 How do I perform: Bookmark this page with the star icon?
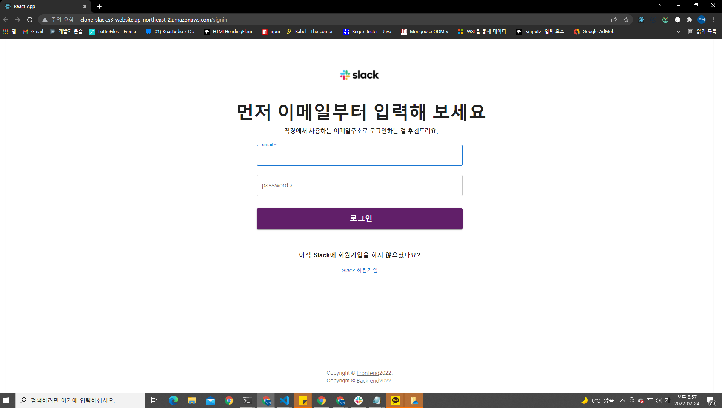(x=626, y=20)
